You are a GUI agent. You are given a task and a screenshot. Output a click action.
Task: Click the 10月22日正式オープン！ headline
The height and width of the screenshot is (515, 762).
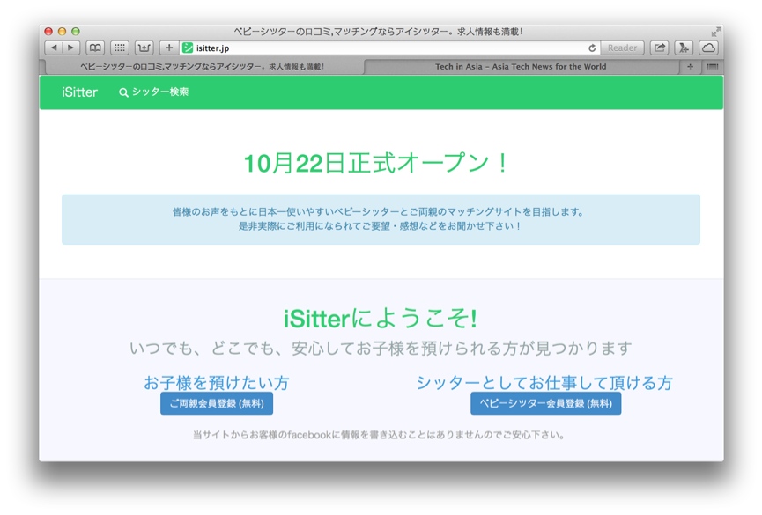pos(377,163)
